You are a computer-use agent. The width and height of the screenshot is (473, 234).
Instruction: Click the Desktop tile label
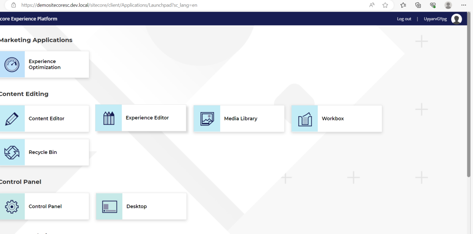137,206
